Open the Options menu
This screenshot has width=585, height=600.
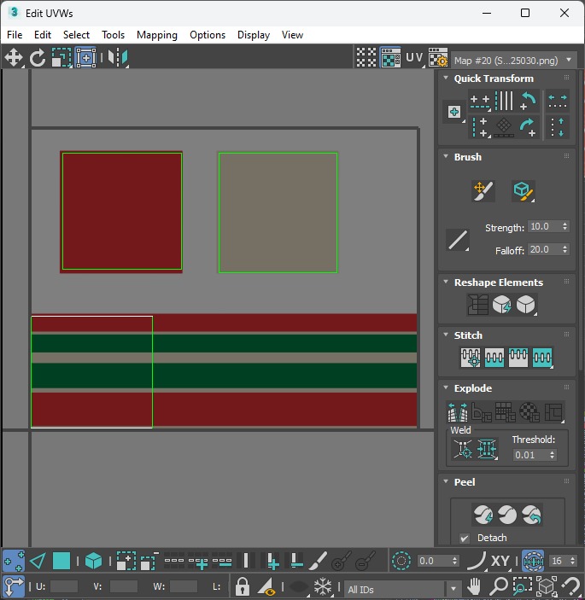[208, 35]
